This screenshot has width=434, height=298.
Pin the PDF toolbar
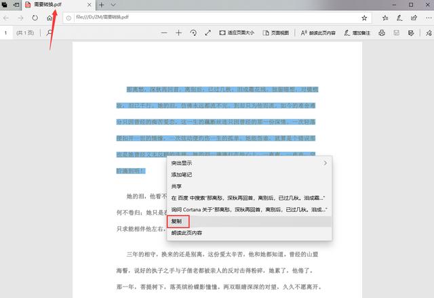click(x=429, y=33)
